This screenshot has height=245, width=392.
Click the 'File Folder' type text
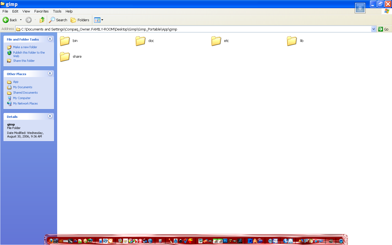pyautogui.click(x=14, y=128)
